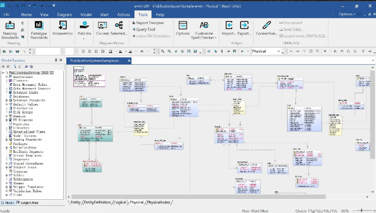Click zoom out magnifier toolbar icon
The width and height of the screenshot is (376, 213).
pyautogui.click(x=169, y=51)
